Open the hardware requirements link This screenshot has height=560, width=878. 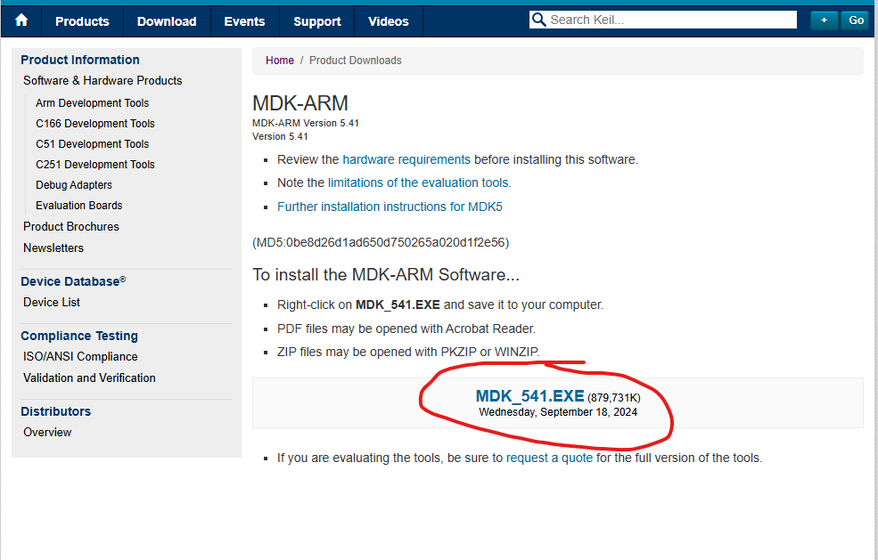pos(406,159)
